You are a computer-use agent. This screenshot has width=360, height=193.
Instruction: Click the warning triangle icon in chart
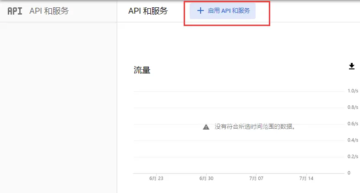click(x=206, y=127)
